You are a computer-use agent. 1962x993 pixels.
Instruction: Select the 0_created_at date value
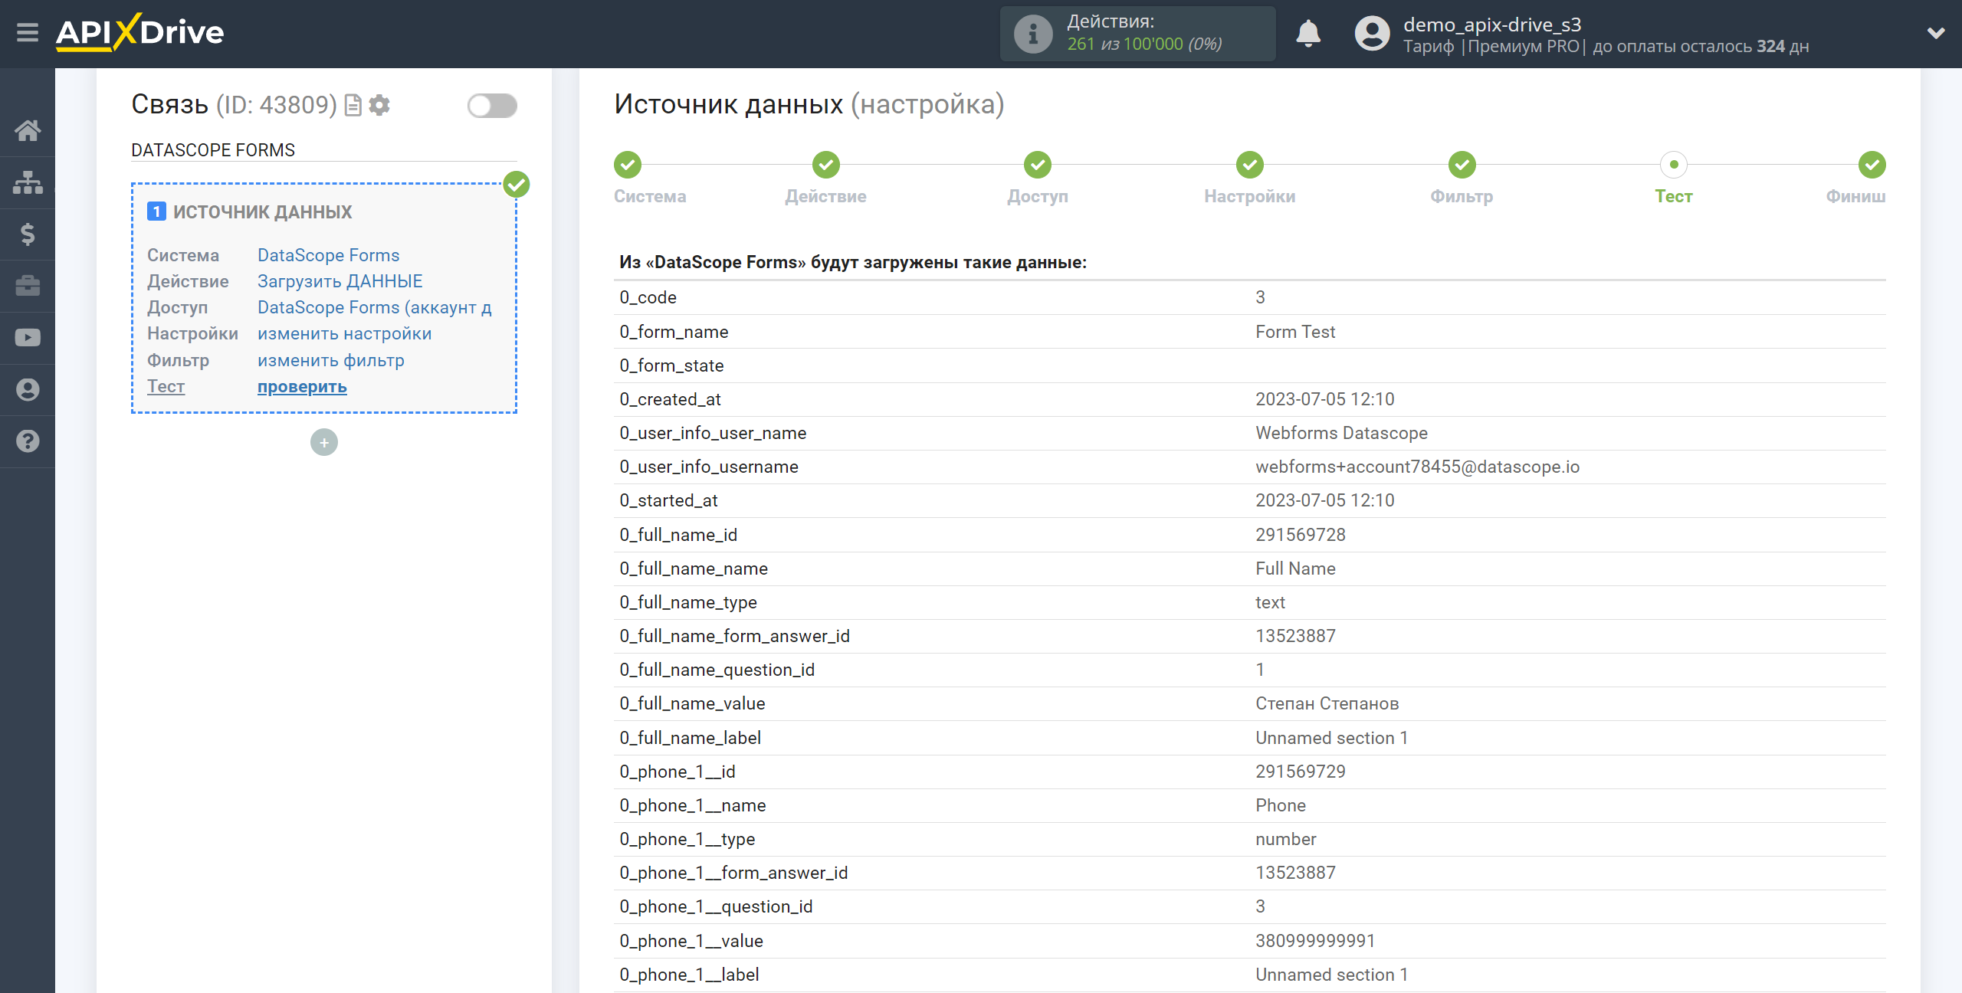point(1324,399)
